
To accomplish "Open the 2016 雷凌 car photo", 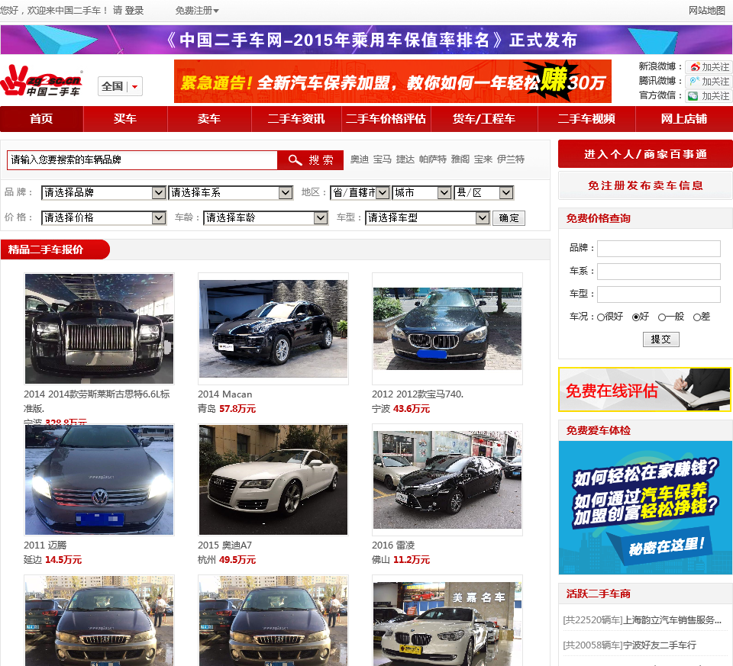I will coord(447,480).
